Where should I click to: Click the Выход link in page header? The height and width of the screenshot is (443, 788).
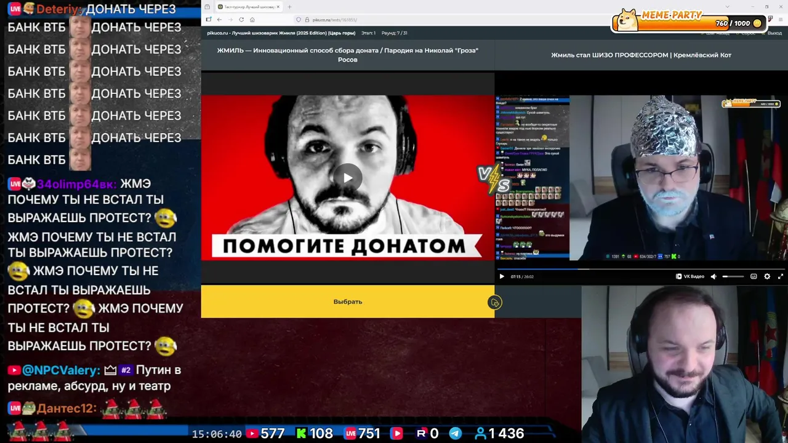click(x=774, y=33)
